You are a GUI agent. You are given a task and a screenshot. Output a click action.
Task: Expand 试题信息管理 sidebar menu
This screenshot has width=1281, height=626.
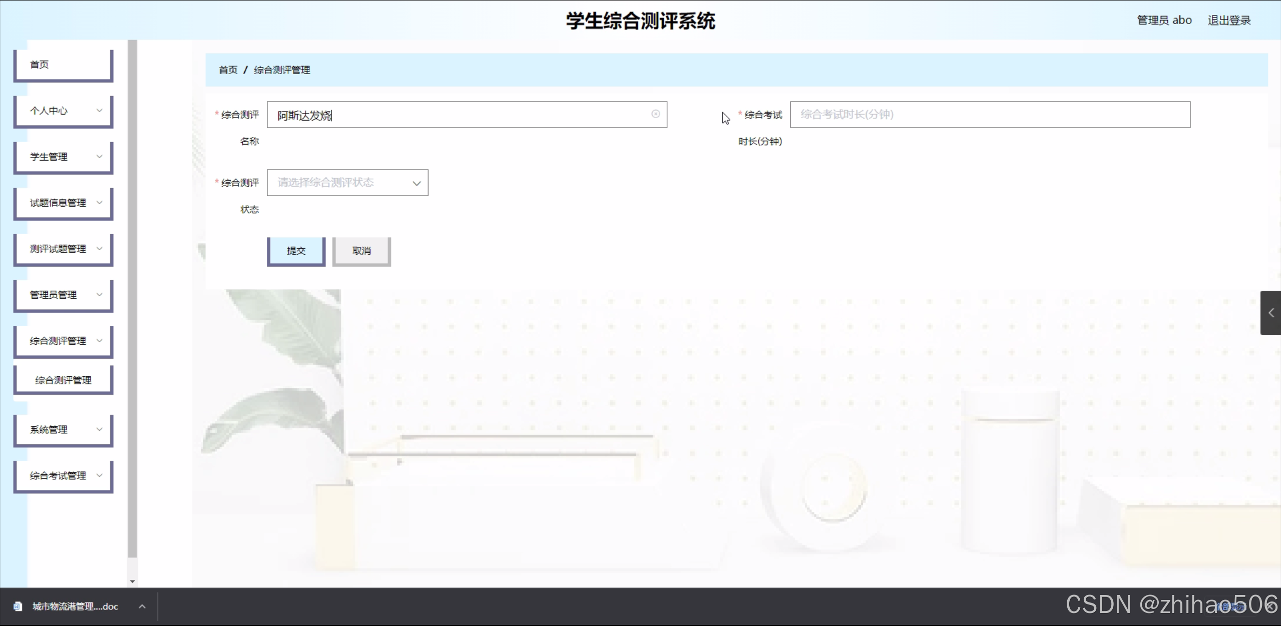[x=63, y=203]
